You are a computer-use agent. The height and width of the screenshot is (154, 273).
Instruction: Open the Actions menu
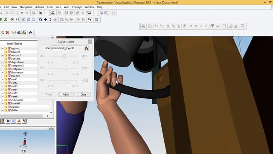coord(40,7)
